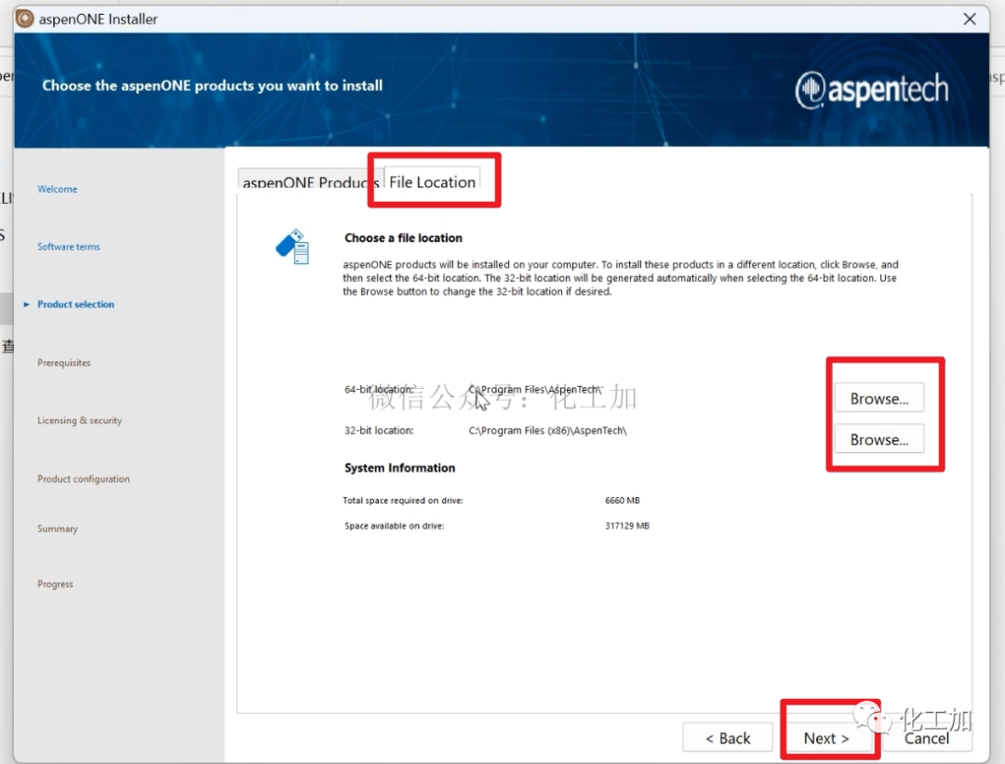Click the "317129 MB" available space value
The image size is (1005, 764).
click(x=627, y=526)
